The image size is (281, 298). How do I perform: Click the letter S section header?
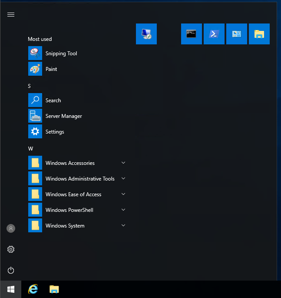pyautogui.click(x=29, y=86)
